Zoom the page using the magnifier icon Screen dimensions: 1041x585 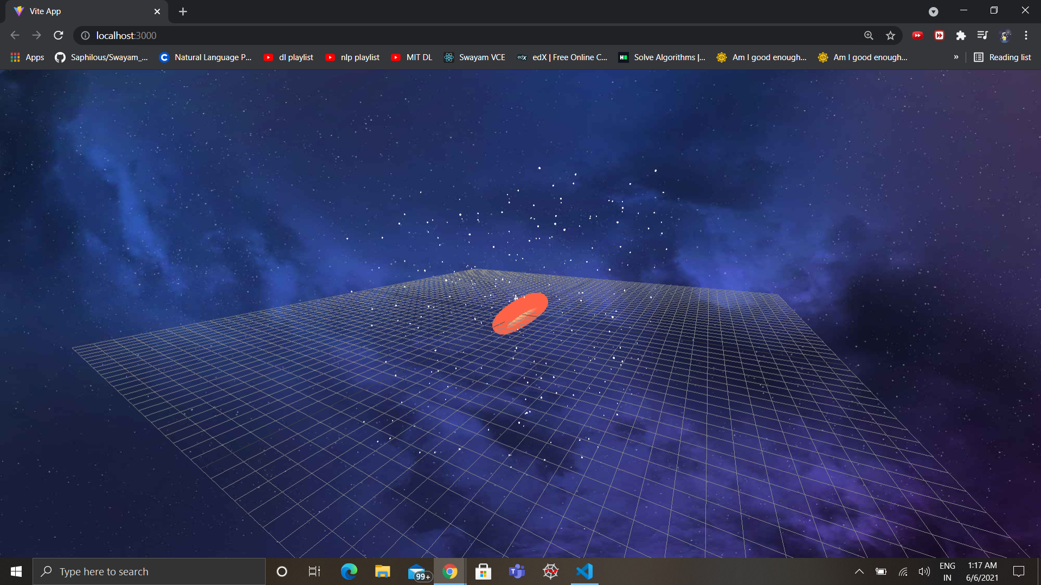coord(869,35)
